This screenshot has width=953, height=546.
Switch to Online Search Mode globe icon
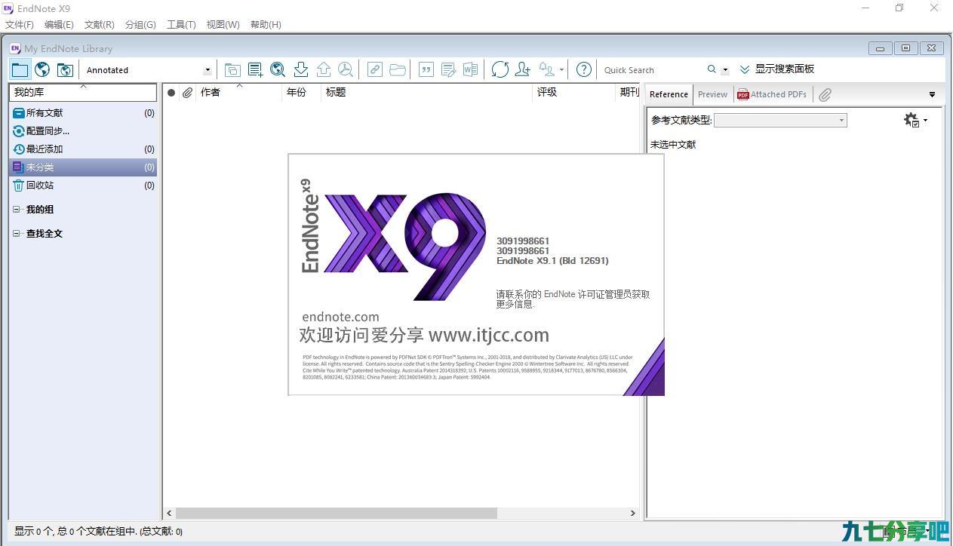pyautogui.click(x=42, y=69)
